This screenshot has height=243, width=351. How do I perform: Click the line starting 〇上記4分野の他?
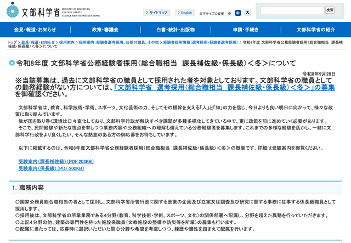126,222
